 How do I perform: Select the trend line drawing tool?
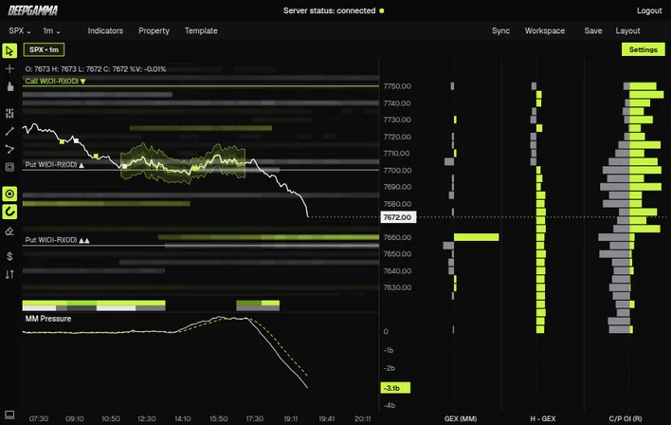coord(9,131)
